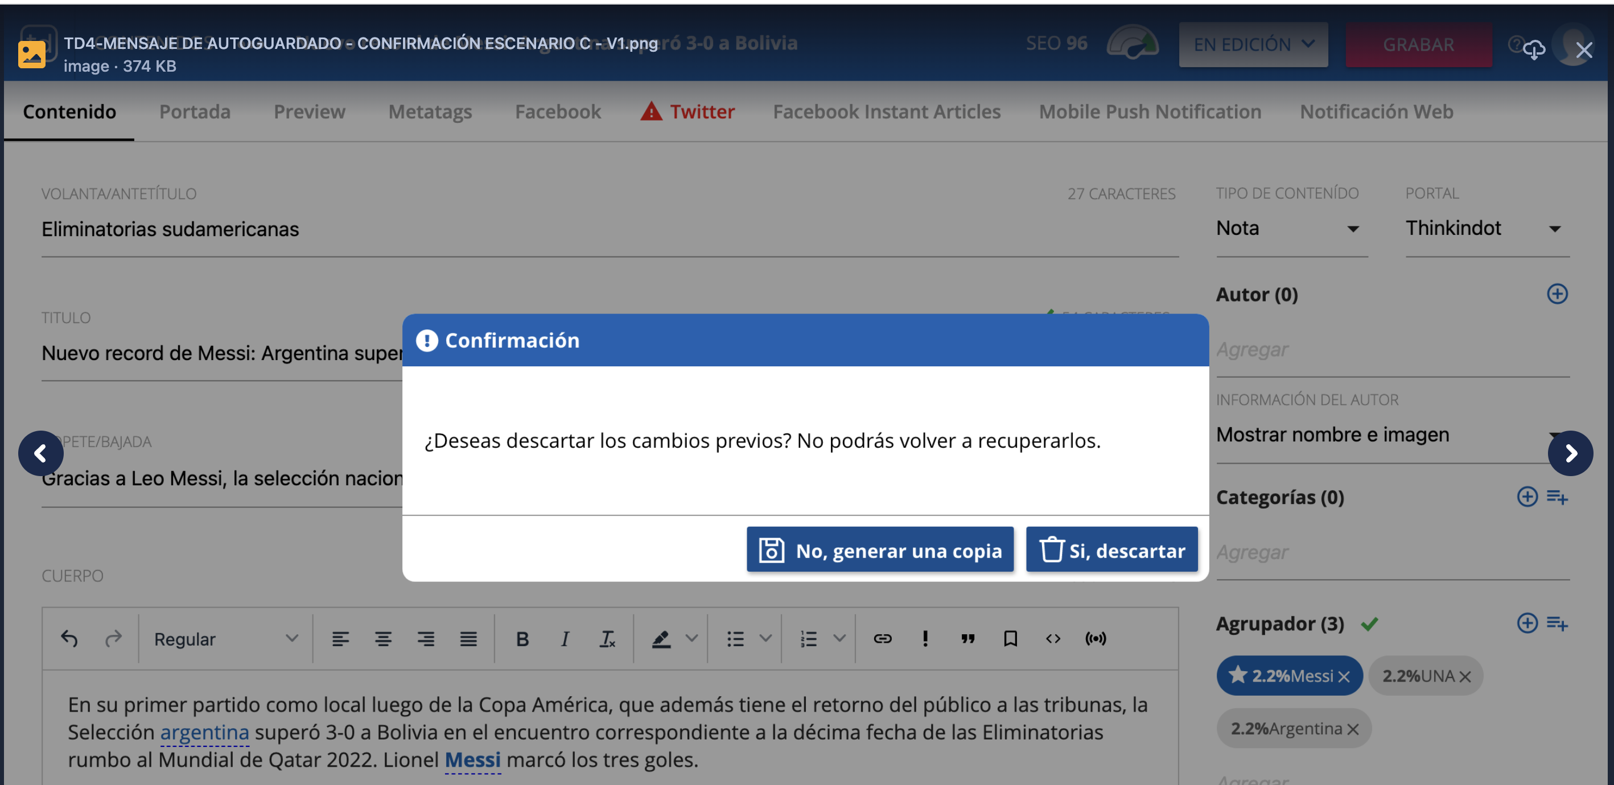
Task: Click the undo arrow in editor toolbar
Action: (x=69, y=638)
